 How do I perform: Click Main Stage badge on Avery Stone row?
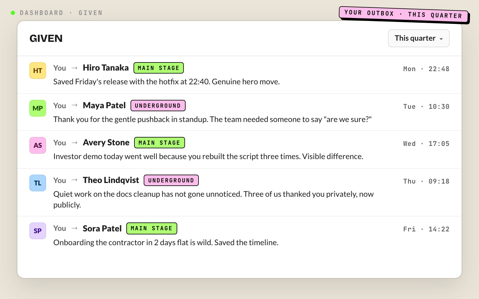coord(160,143)
